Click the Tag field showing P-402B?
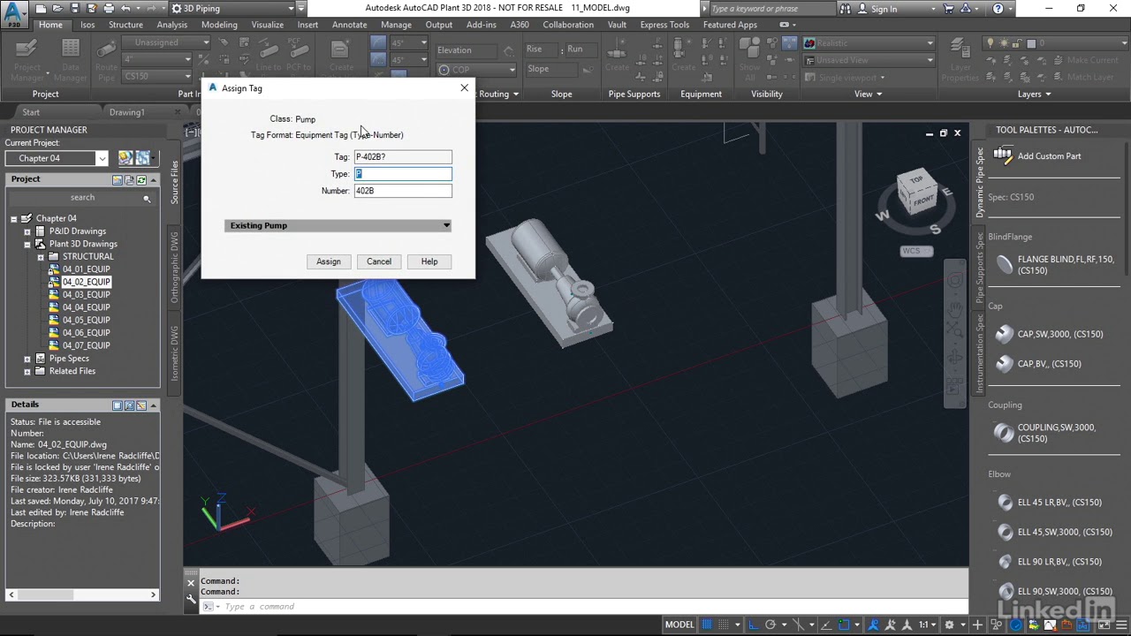1131x636 pixels. point(403,157)
